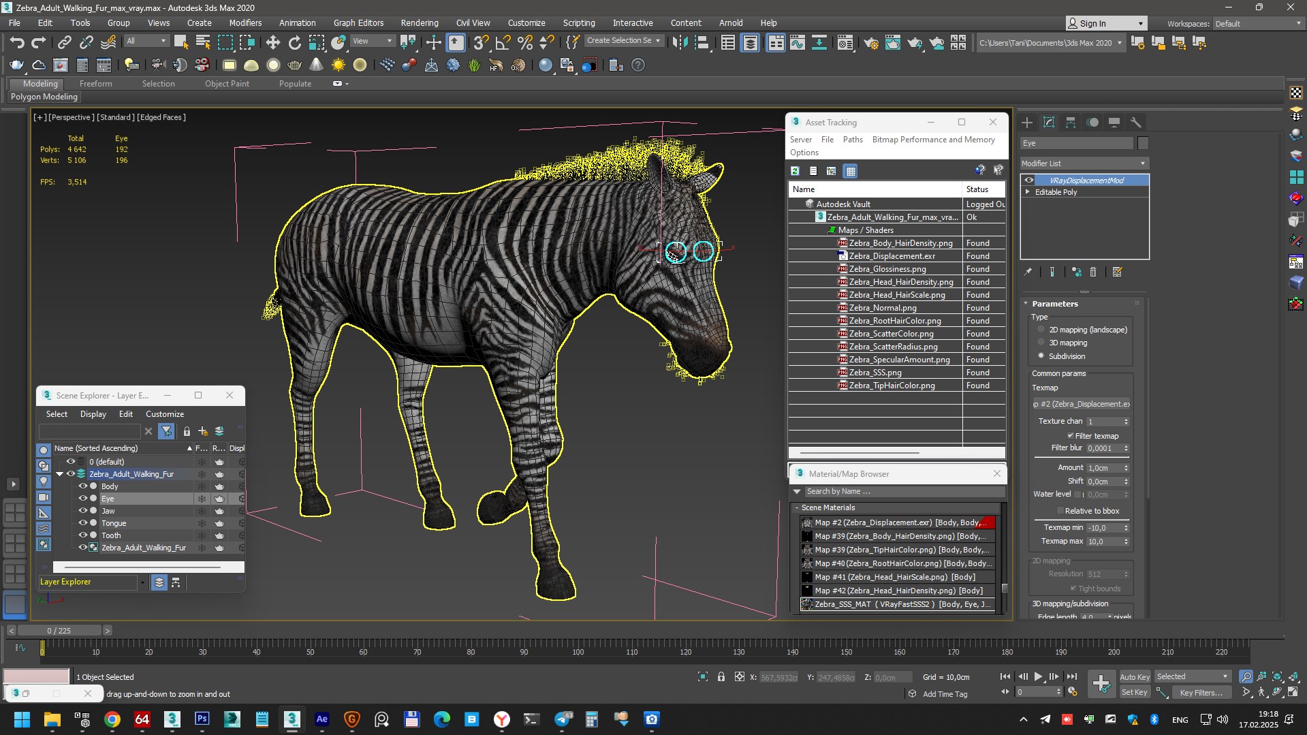
Task: Click Remove modifier trash icon
Action: tap(1093, 272)
